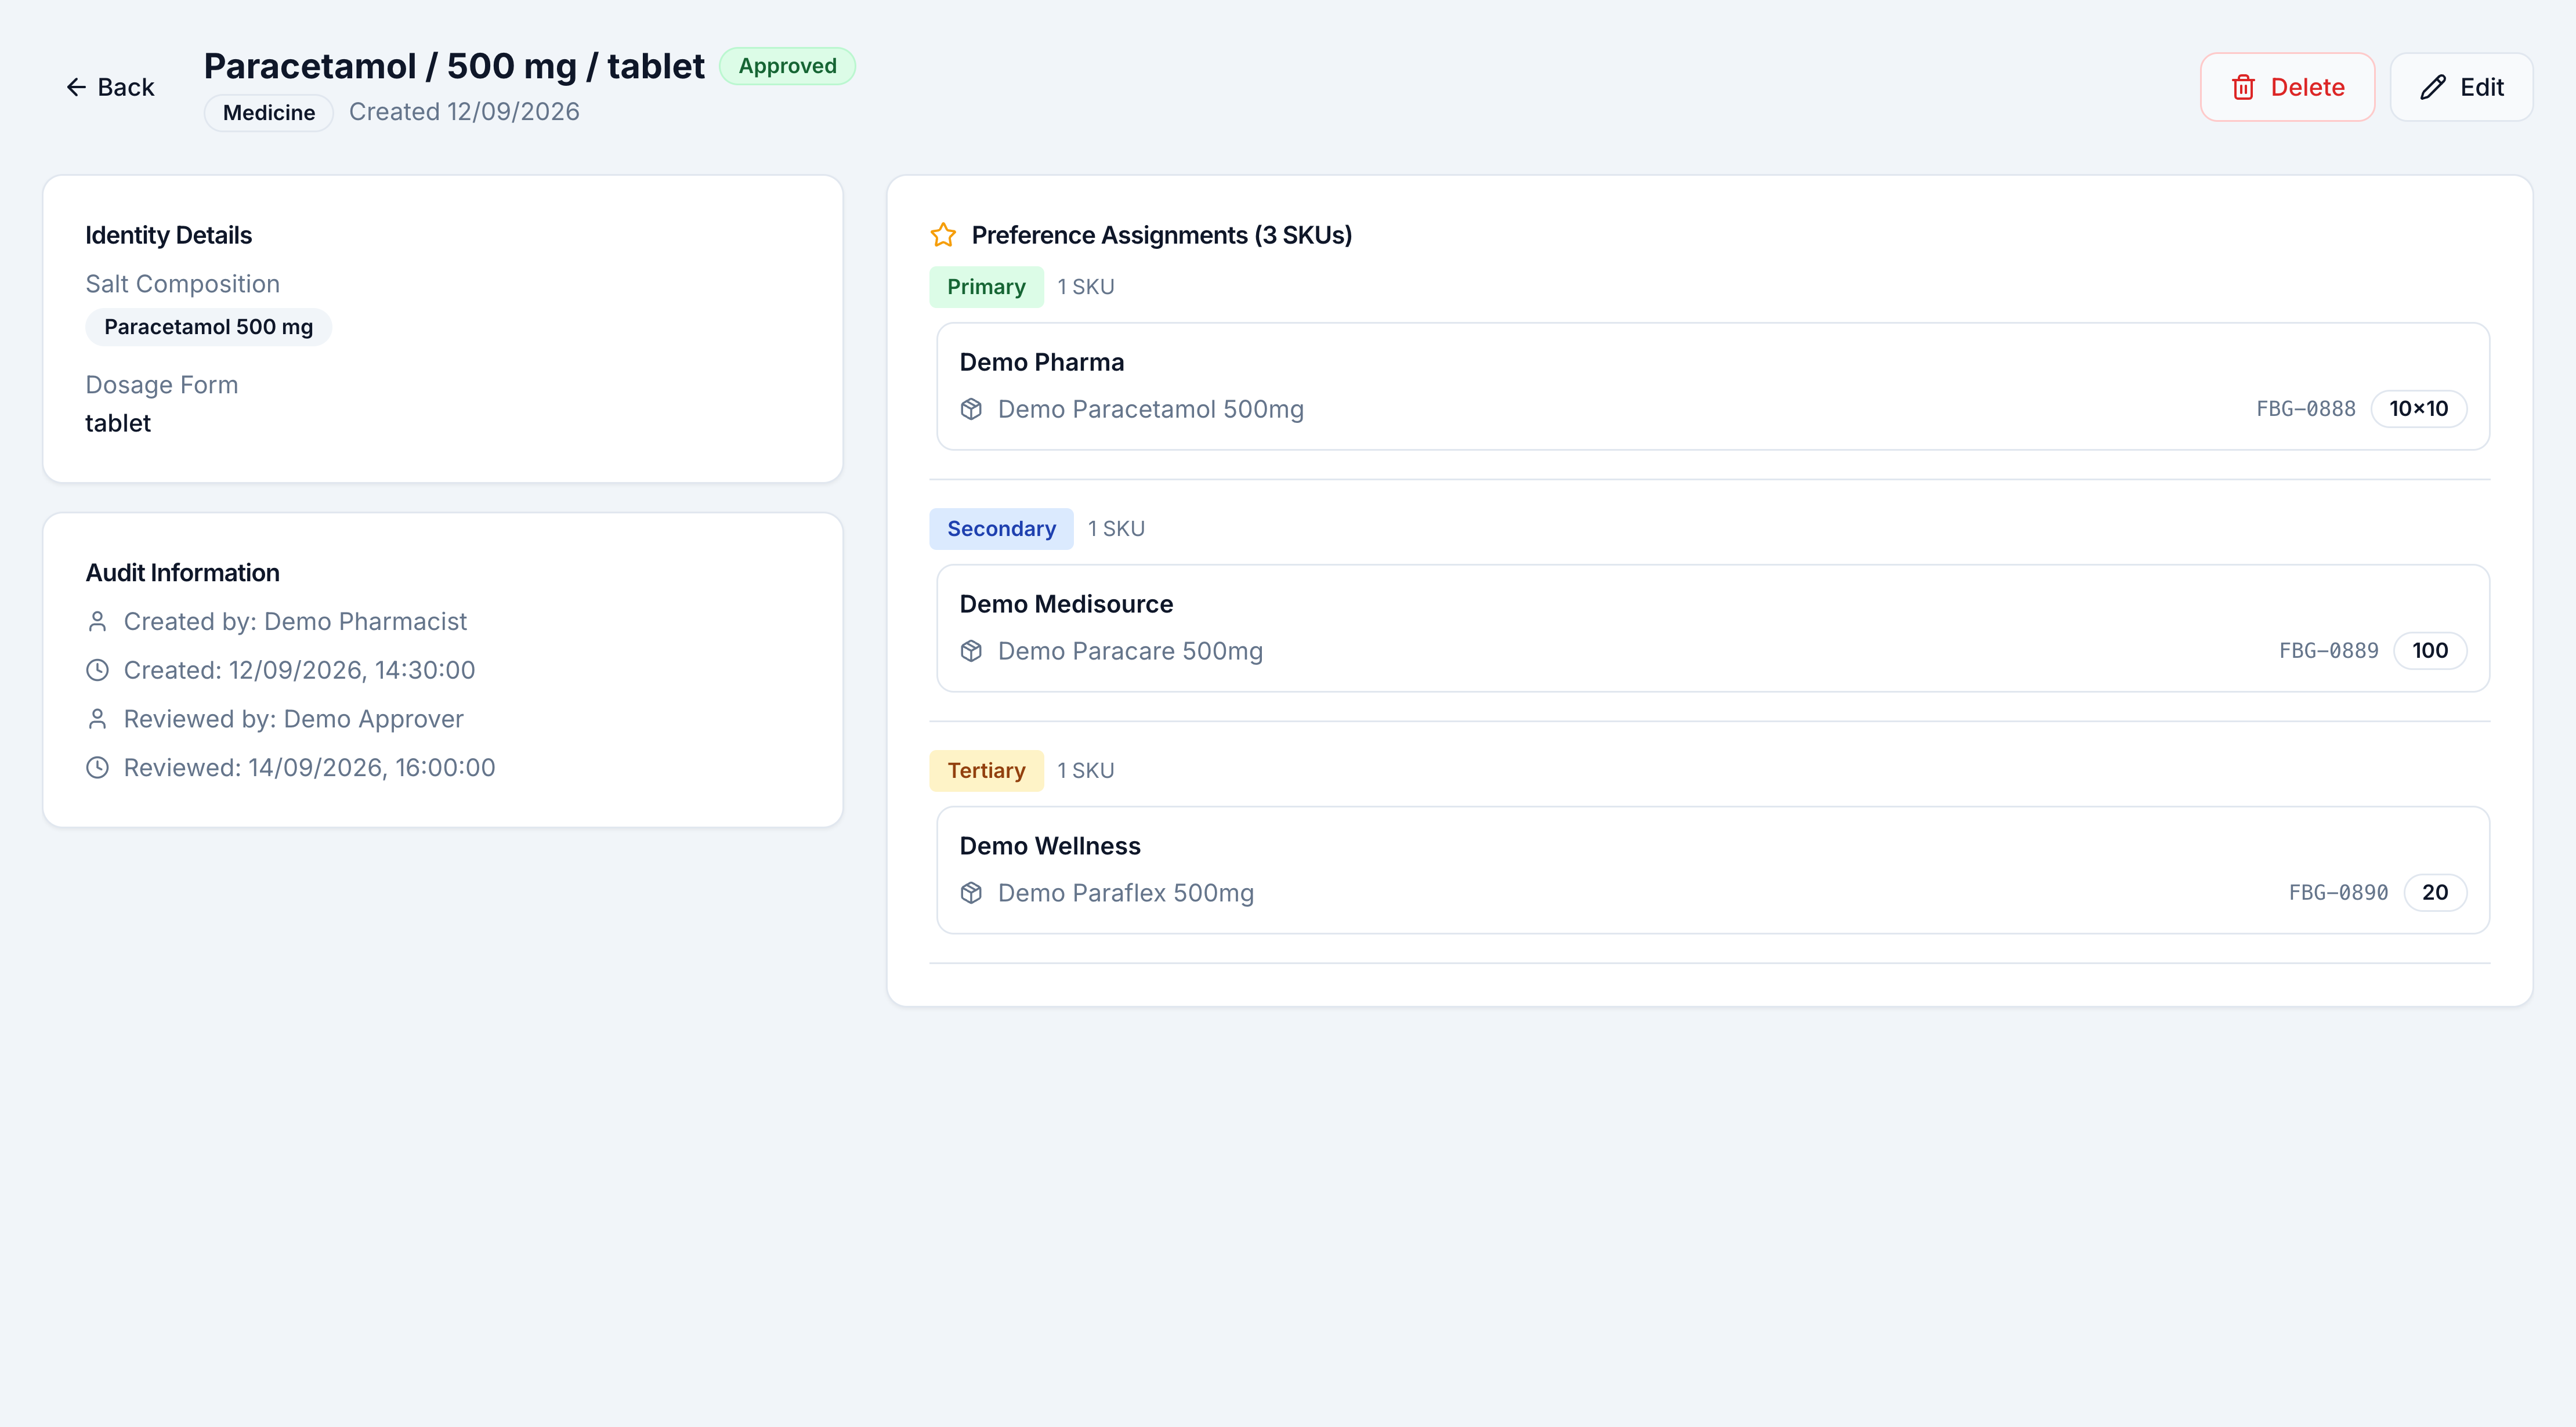
Task: Click the Audit Information heading
Action: click(182, 573)
